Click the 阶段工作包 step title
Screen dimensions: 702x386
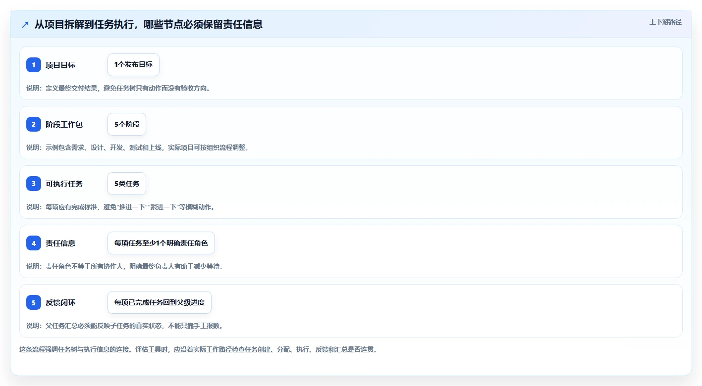pyautogui.click(x=64, y=124)
